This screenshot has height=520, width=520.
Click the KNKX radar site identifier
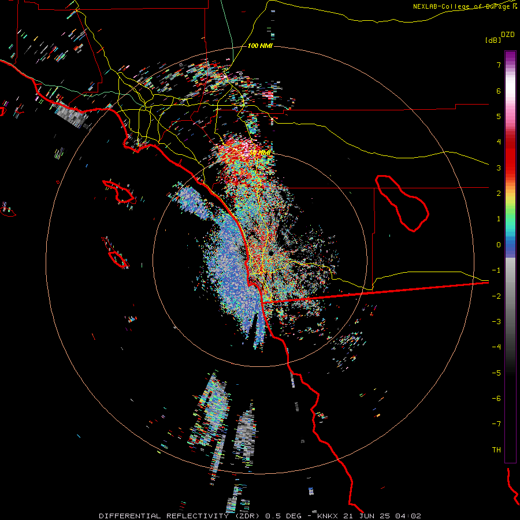[x=328, y=516]
